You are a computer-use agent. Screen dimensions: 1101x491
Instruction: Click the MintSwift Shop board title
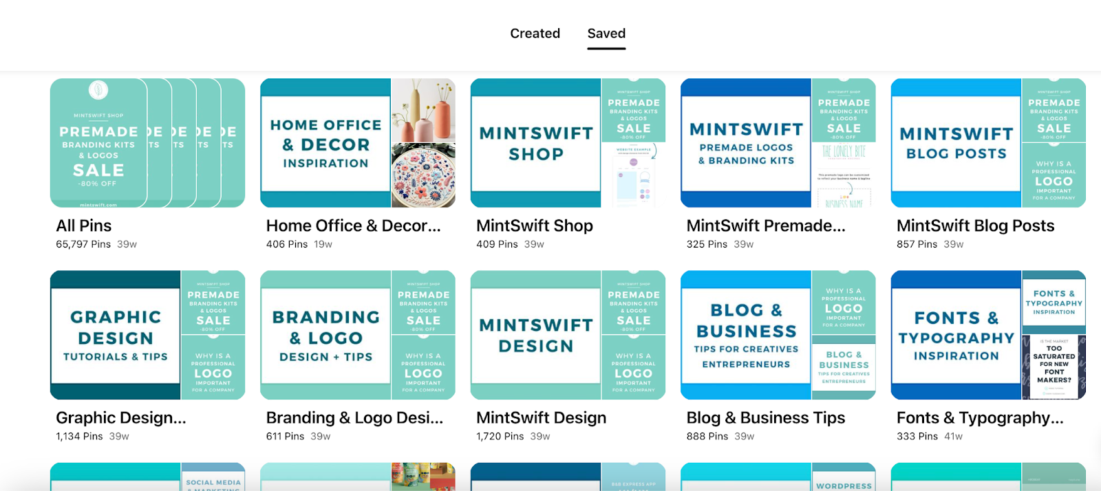pyautogui.click(x=535, y=226)
